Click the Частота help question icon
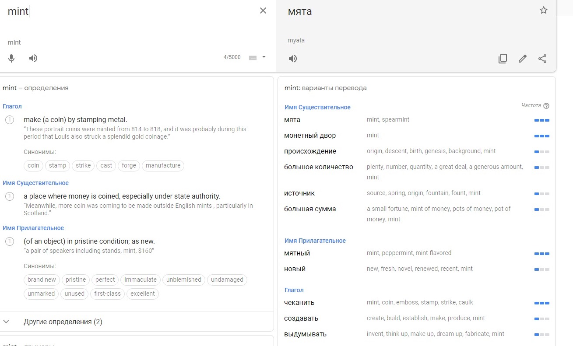The image size is (573, 346). (x=546, y=106)
